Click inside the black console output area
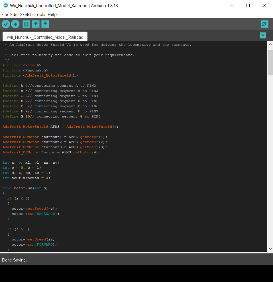Image resolution: width=273 pixels, height=282 pixels. click(136, 273)
